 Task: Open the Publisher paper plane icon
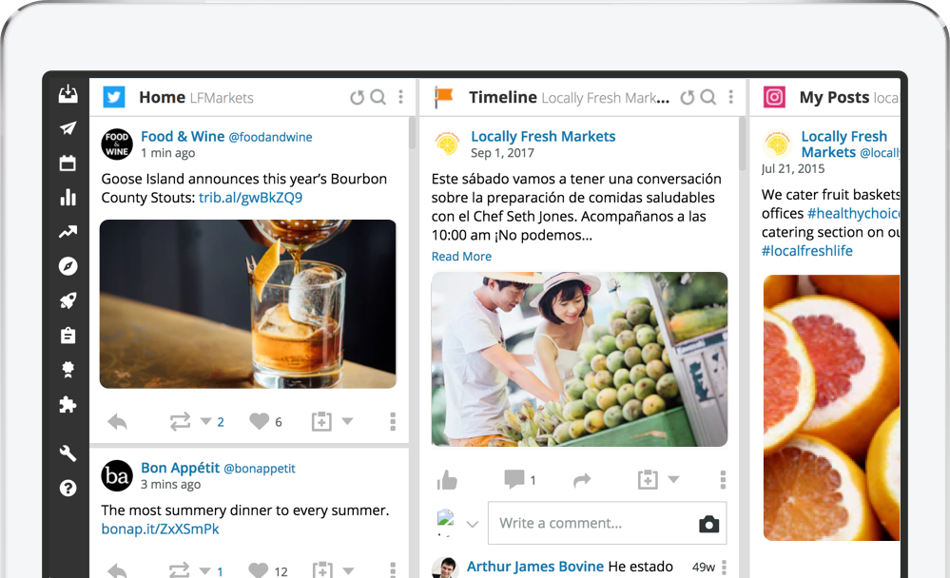[x=68, y=127]
